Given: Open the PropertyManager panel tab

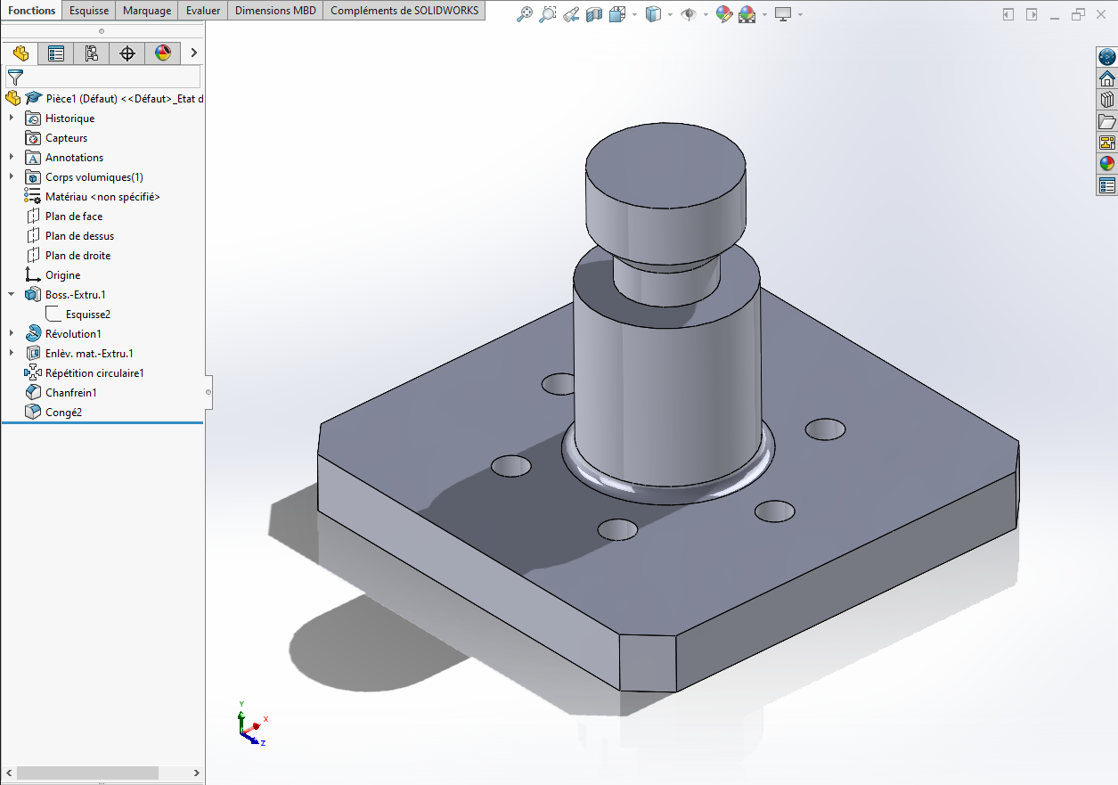Looking at the screenshot, I should click(x=56, y=53).
